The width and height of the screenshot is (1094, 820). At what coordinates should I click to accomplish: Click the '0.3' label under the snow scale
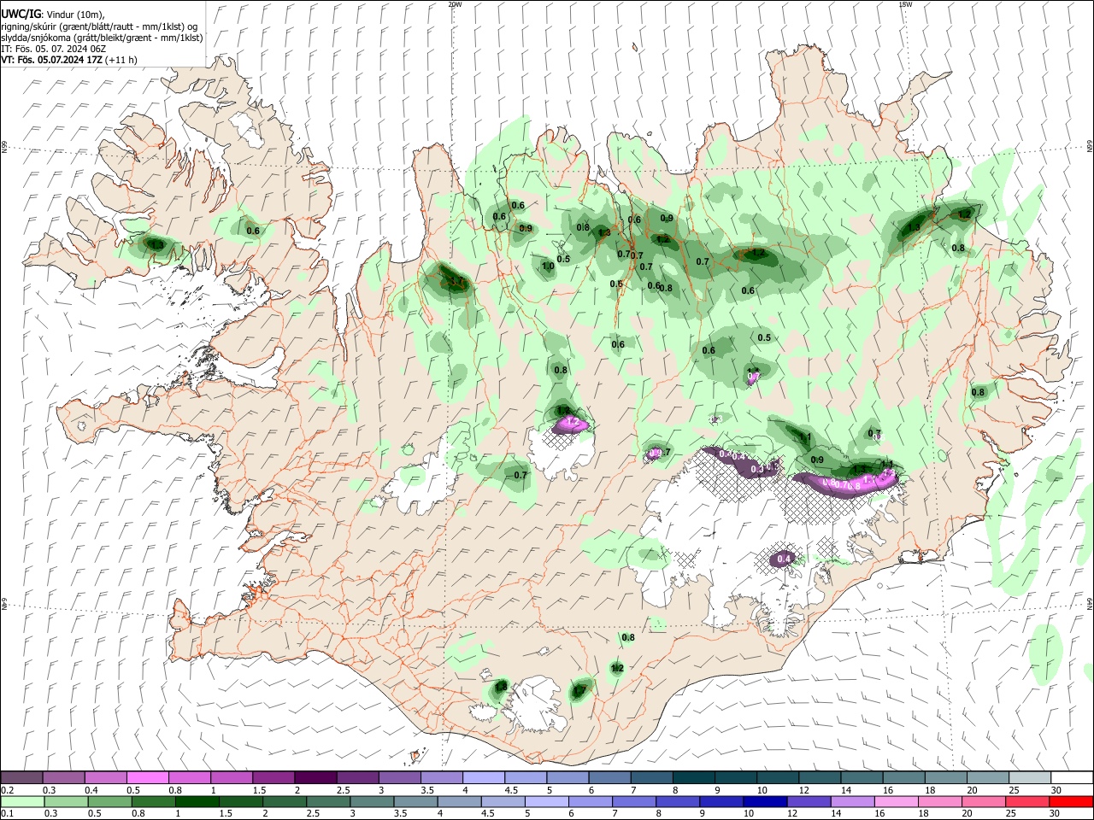(x=50, y=789)
